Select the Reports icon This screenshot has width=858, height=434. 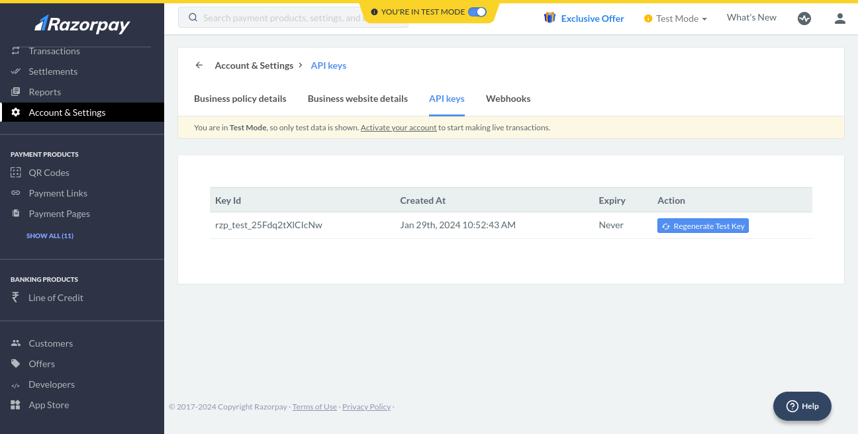15,91
